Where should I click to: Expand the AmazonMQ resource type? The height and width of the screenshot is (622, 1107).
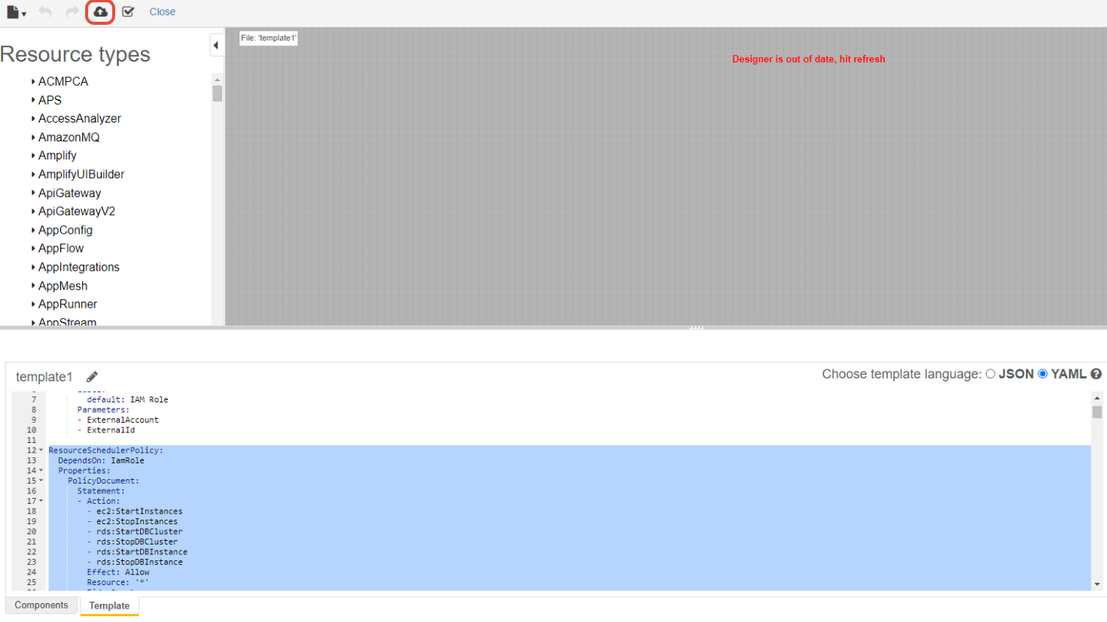coord(33,138)
